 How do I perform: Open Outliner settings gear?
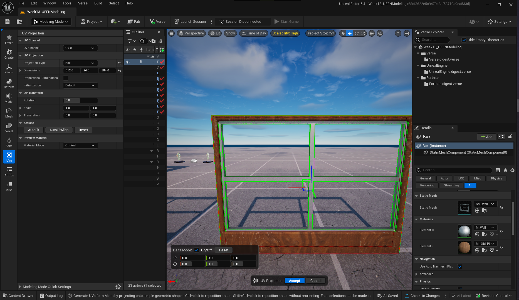point(160,41)
